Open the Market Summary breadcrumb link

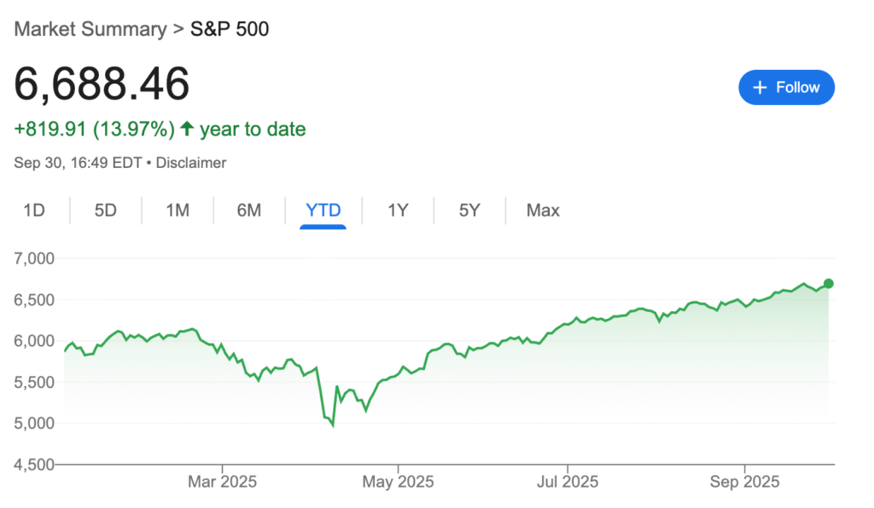pyautogui.click(x=90, y=29)
